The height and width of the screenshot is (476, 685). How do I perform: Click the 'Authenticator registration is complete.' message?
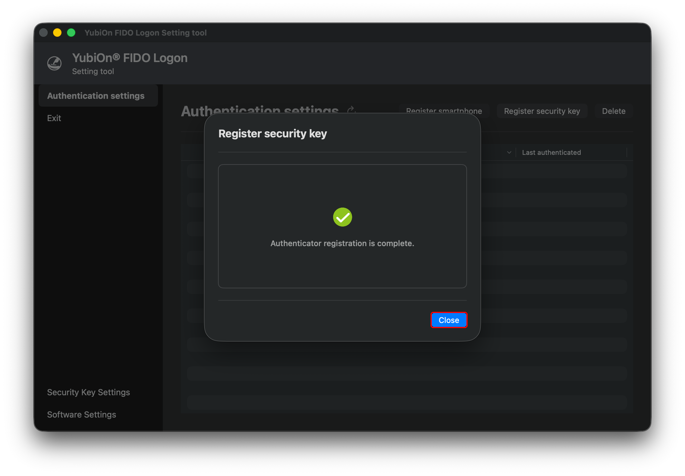(x=342, y=243)
